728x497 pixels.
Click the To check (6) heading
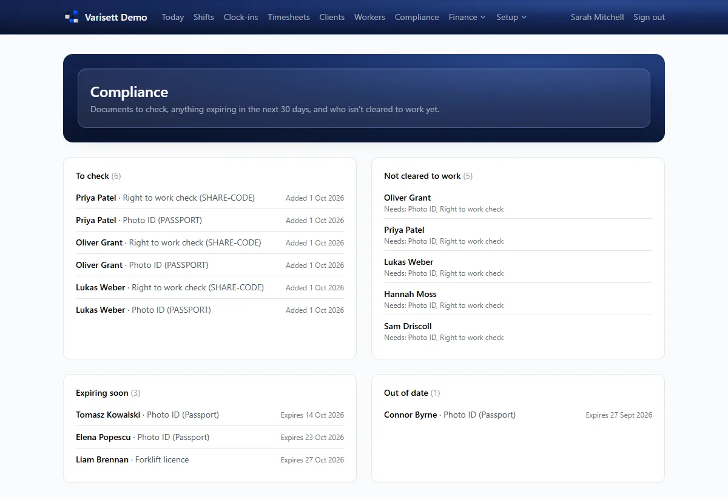point(98,176)
